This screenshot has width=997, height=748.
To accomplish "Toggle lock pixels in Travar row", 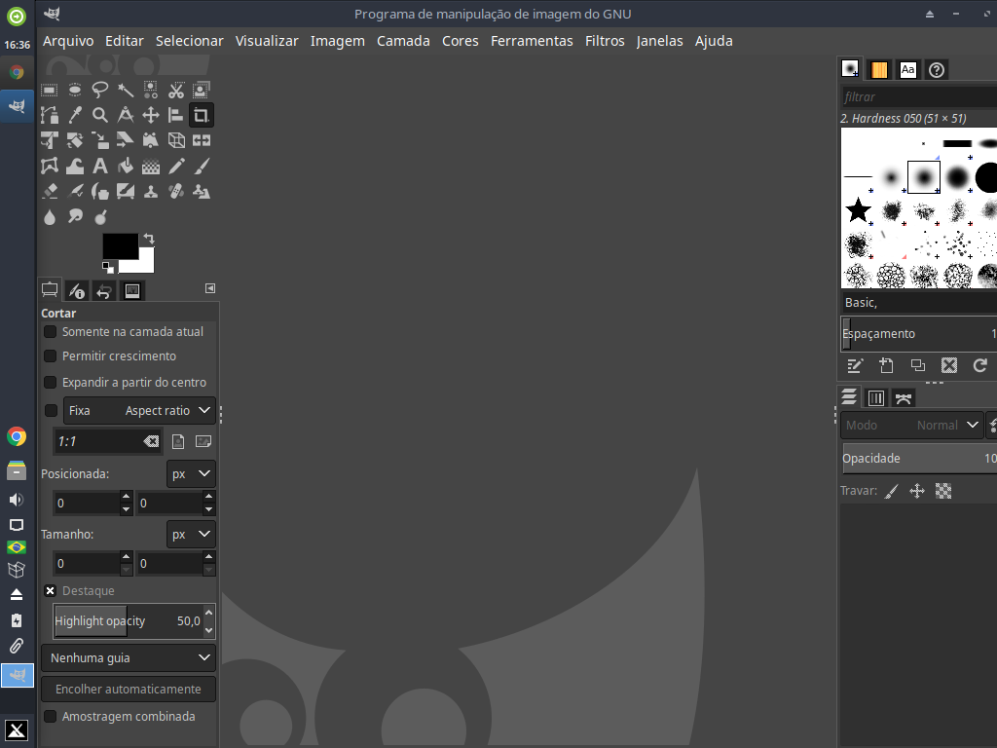I will coord(892,491).
